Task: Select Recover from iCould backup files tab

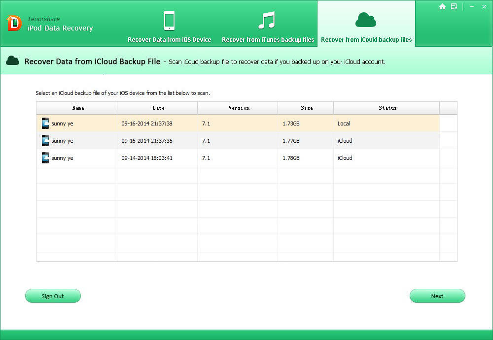Action: point(366,24)
